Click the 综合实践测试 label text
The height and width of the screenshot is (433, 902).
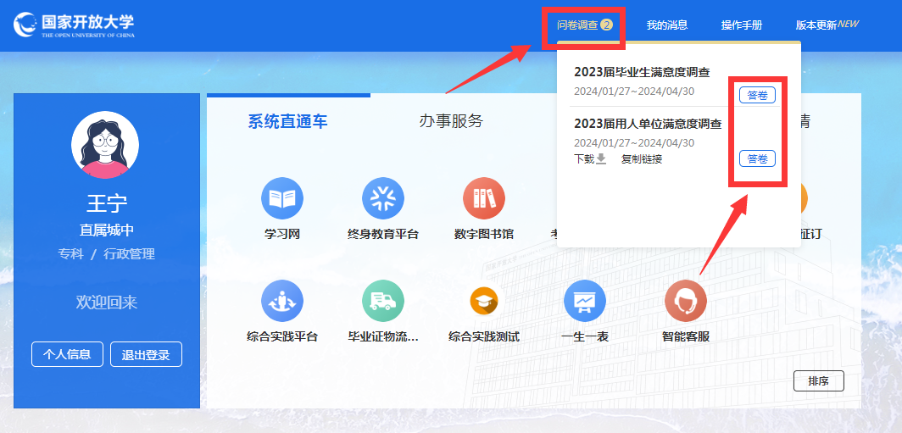(484, 337)
